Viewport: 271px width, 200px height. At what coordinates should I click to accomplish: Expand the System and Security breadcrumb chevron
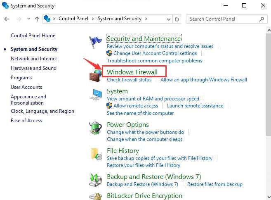[x=147, y=19]
